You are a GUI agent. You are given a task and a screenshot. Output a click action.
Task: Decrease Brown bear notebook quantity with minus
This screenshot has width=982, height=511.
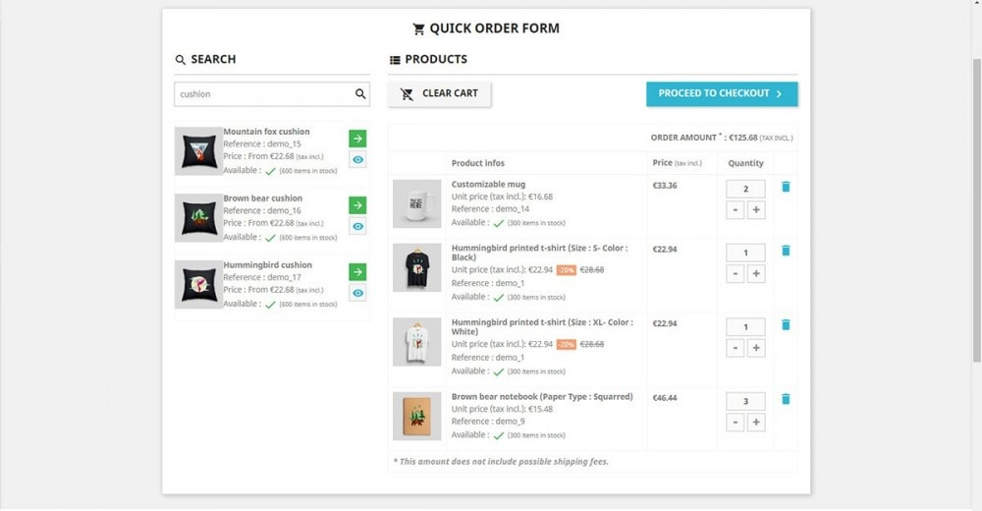[x=736, y=423]
